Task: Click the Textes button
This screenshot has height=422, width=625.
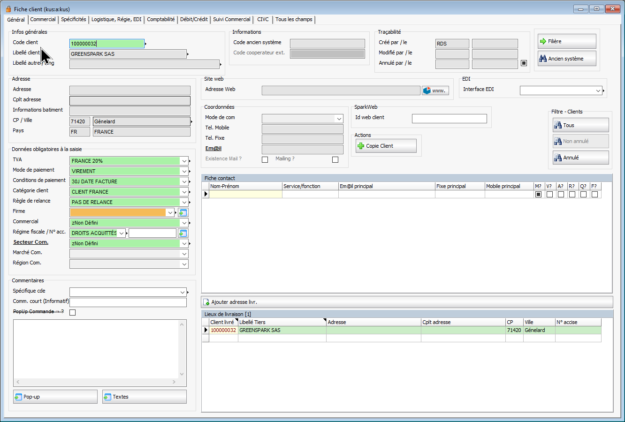Action: 145,397
